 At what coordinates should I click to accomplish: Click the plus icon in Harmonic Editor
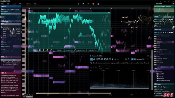pyautogui.click(x=115, y=59)
